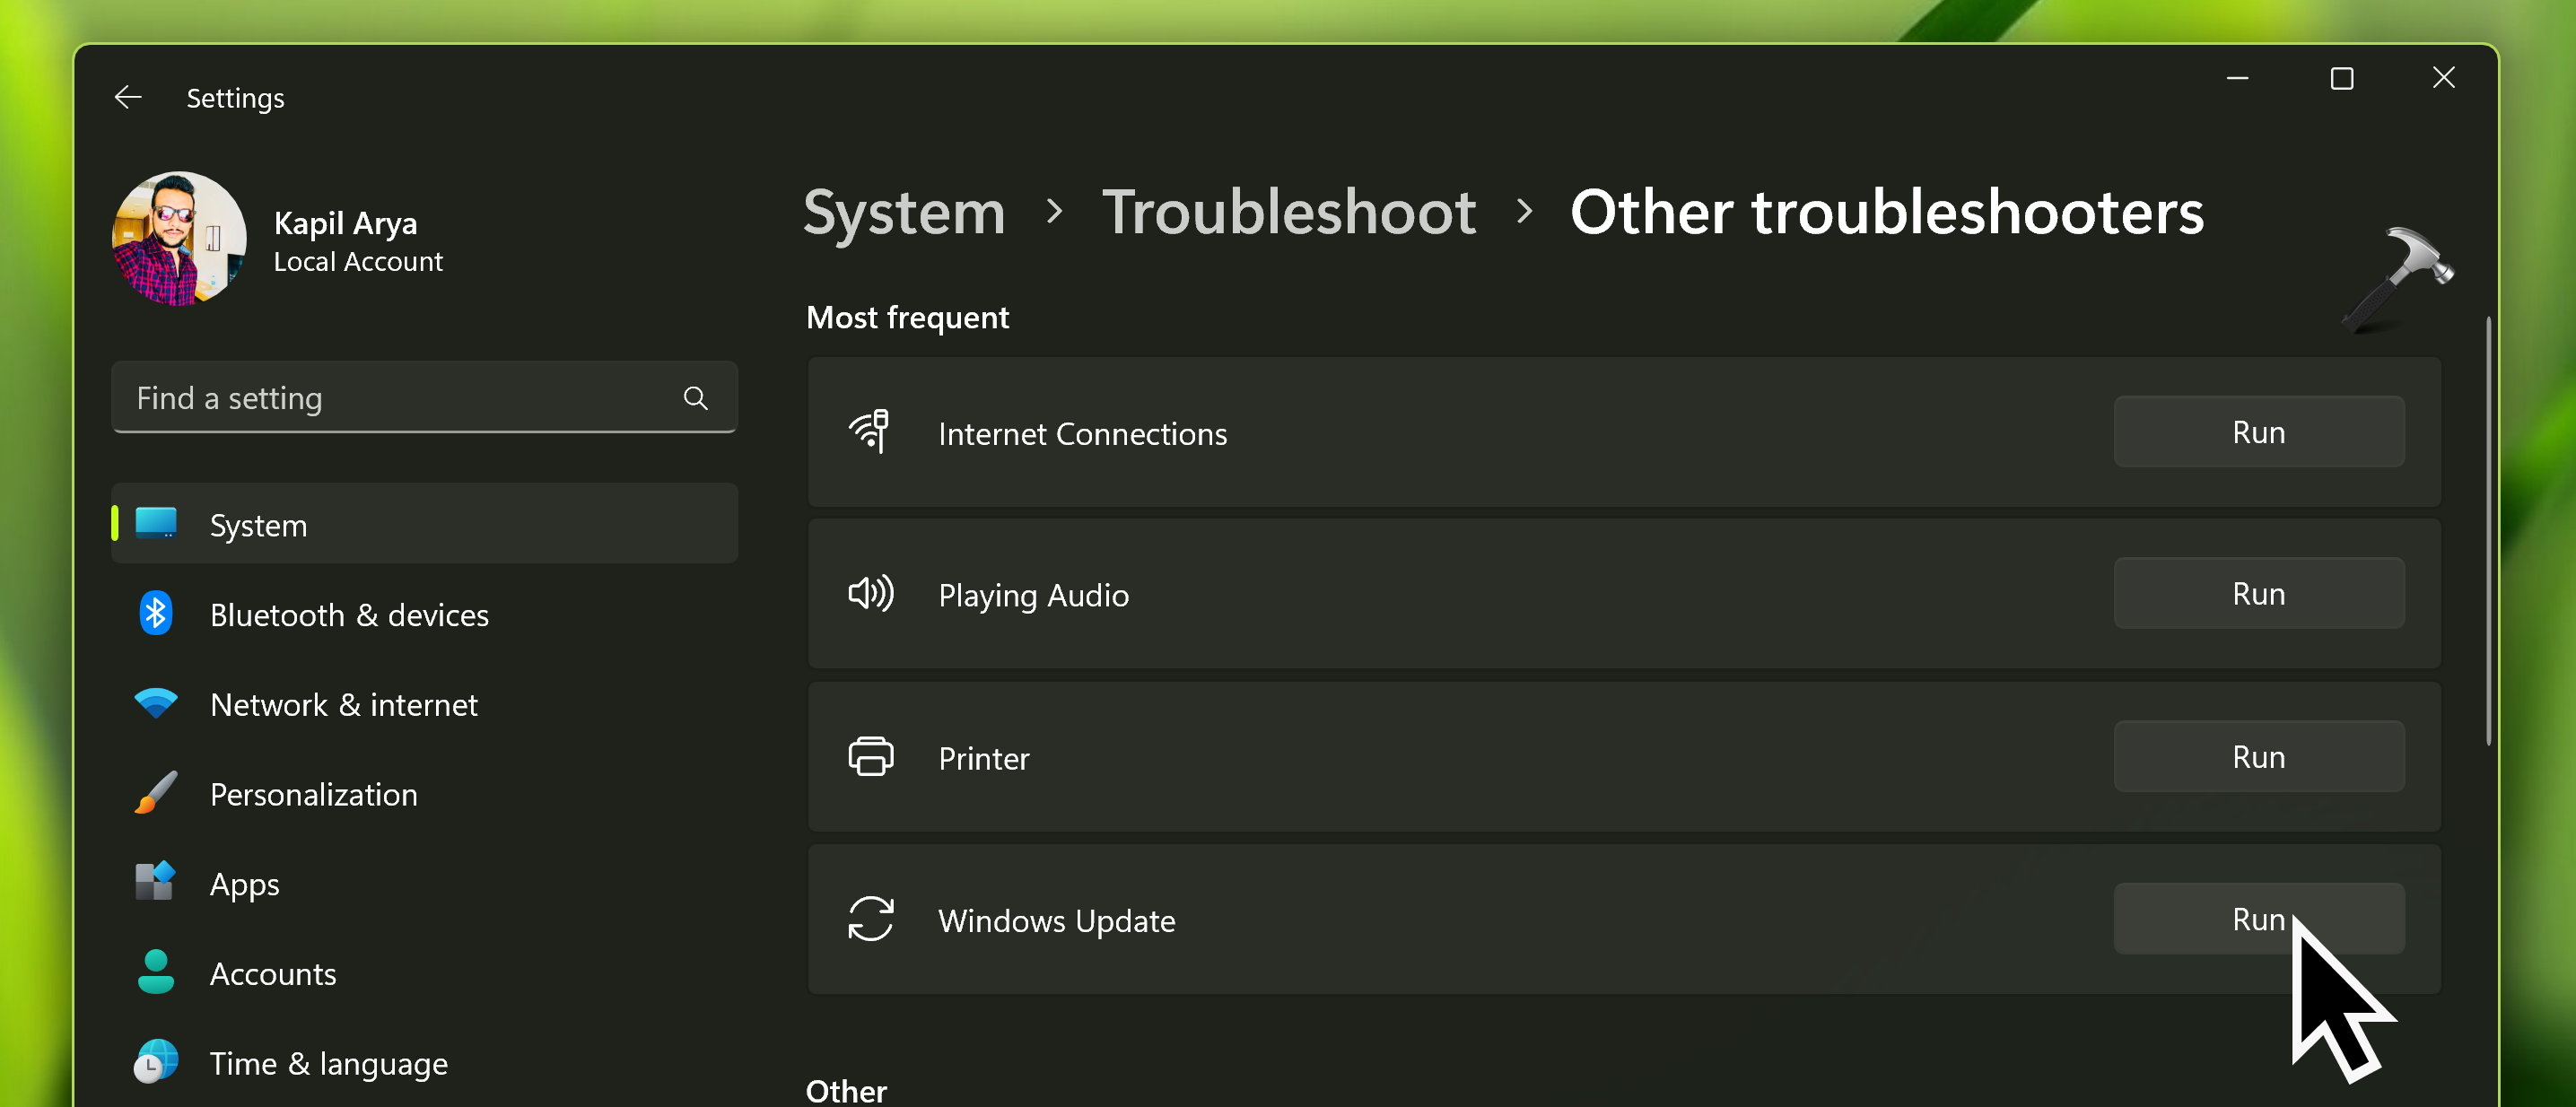
Task: Click the Windows Update refresh icon
Action: point(870,919)
